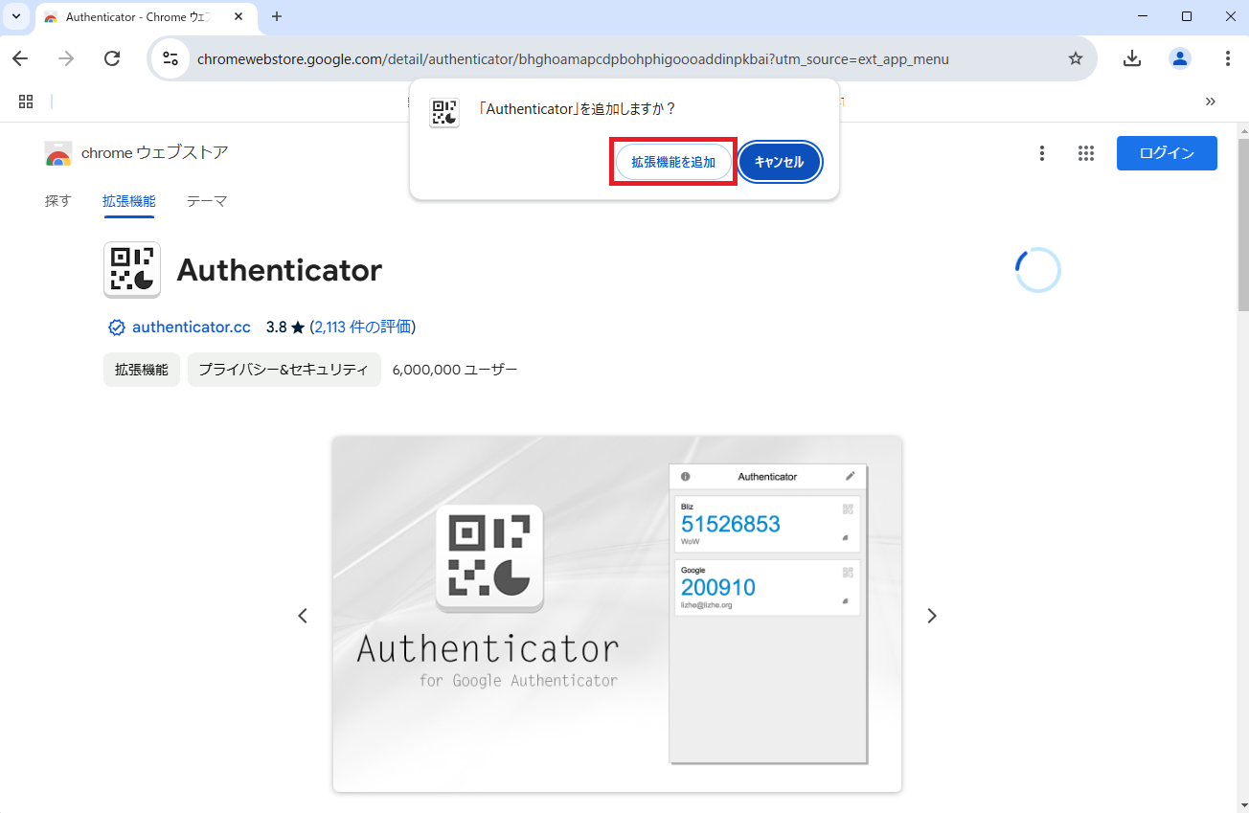Click the Chrome profile icon
The image size is (1249, 813).
1179,58
